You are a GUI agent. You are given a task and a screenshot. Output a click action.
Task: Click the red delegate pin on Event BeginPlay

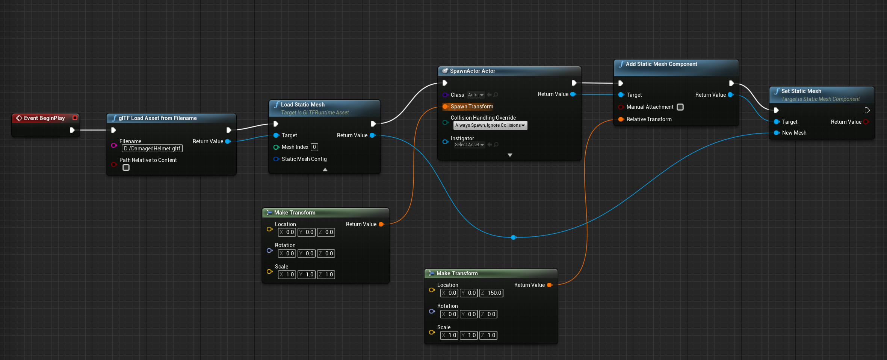[75, 118]
